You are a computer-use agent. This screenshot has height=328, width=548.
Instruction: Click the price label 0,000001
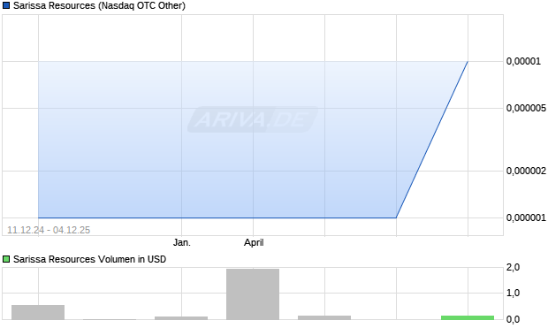526,217
